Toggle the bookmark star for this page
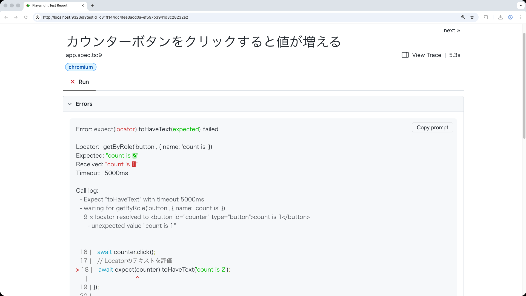 click(472, 17)
